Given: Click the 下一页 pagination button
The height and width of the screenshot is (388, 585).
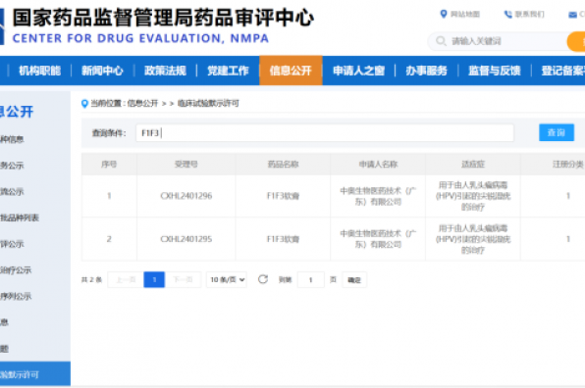Looking at the screenshot, I should (x=183, y=279).
